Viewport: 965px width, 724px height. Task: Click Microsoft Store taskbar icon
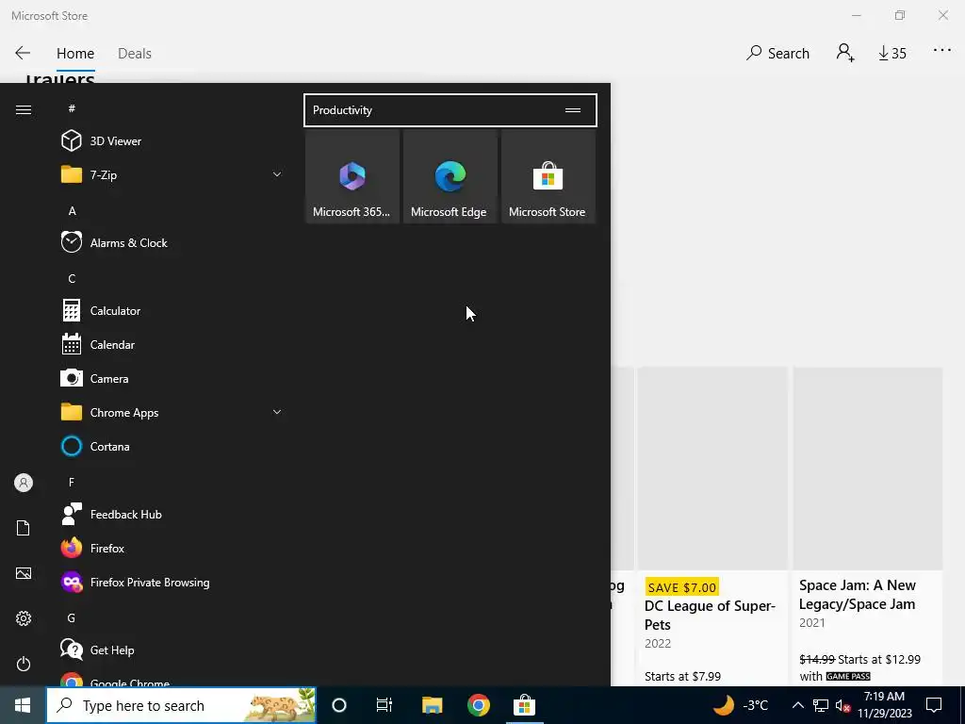pyautogui.click(x=524, y=705)
